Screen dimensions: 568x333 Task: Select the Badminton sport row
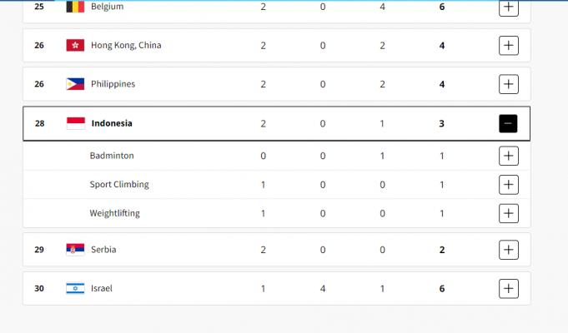click(112, 156)
